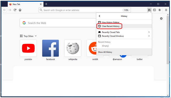171x98 pixels.
Task: Close the New Tab tab
Action: point(41,4)
